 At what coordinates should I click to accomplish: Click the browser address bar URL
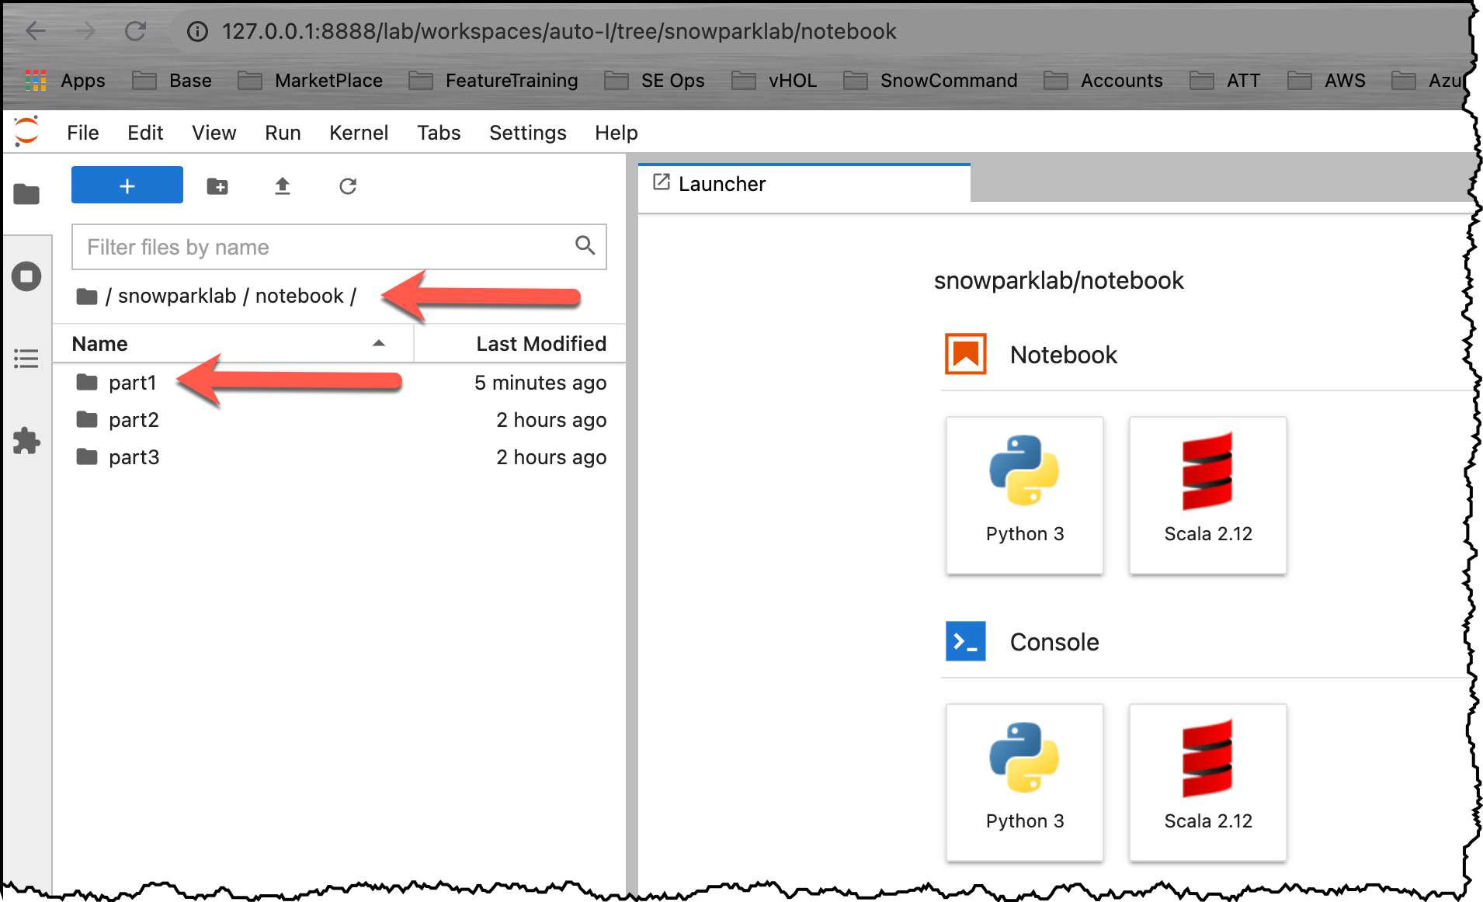(x=559, y=31)
